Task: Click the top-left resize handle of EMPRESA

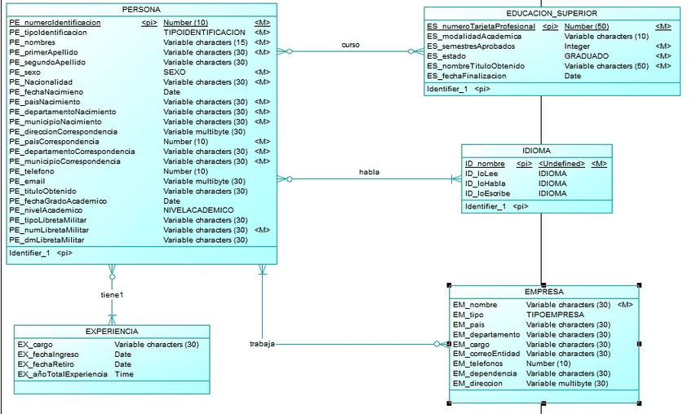Action: point(450,285)
